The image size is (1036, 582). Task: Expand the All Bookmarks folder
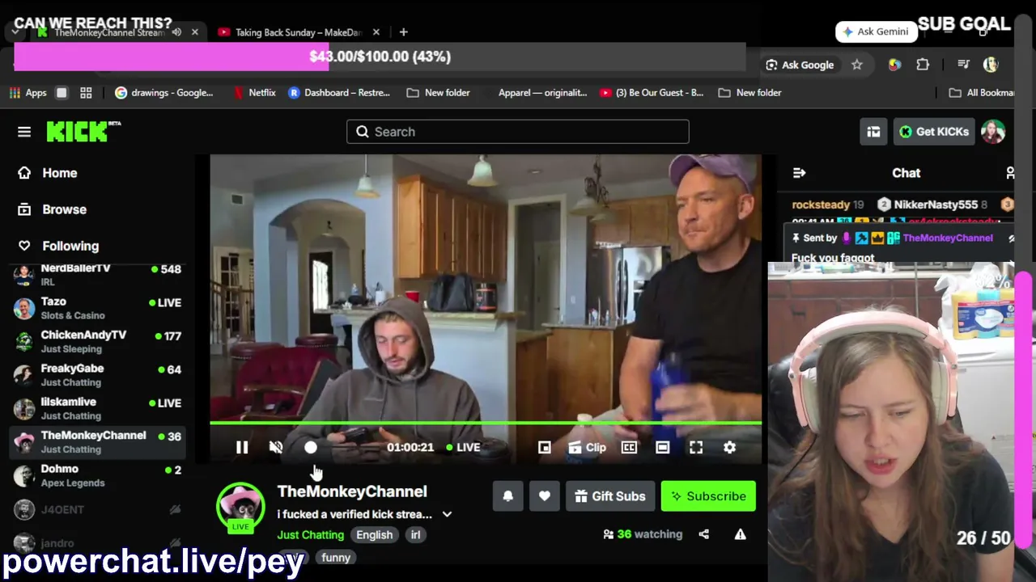(x=982, y=93)
